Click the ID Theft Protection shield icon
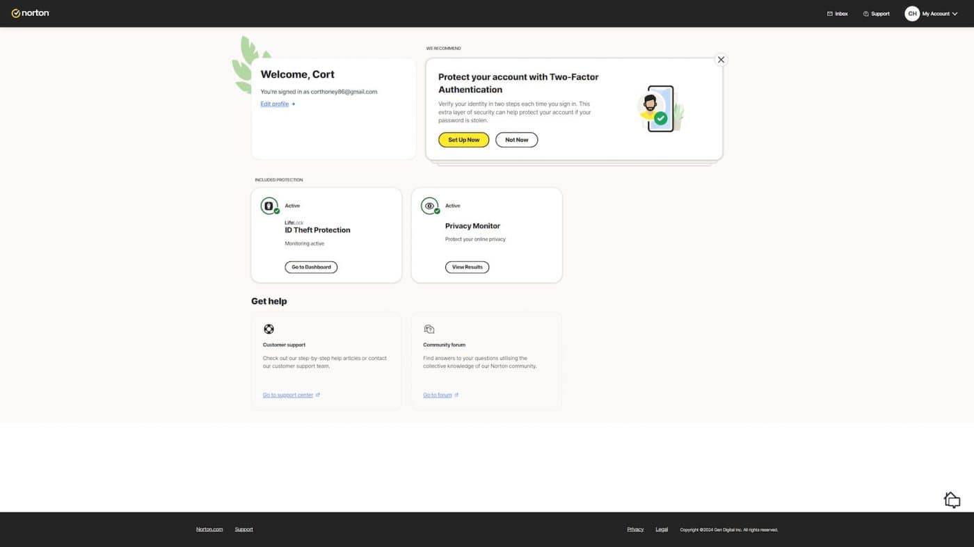The width and height of the screenshot is (974, 547). coord(269,206)
